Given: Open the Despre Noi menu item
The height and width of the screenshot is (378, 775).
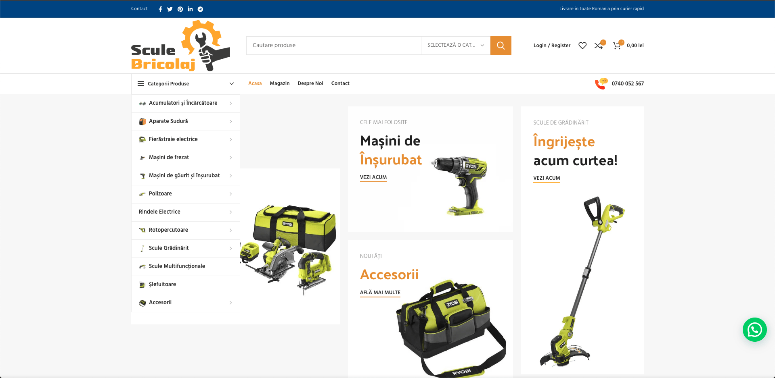Looking at the screenshot, I should point(310,83).
